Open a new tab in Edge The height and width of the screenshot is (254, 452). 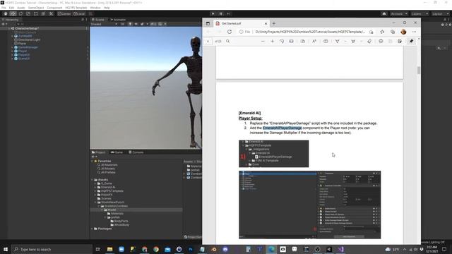[274, 23]
